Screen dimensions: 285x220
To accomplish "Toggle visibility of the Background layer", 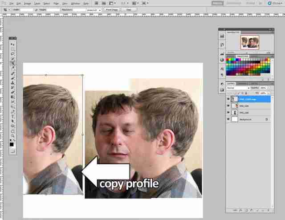I will (228, 119).
